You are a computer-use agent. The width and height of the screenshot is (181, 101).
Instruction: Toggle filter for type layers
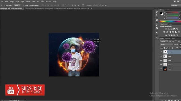point(176,41)
